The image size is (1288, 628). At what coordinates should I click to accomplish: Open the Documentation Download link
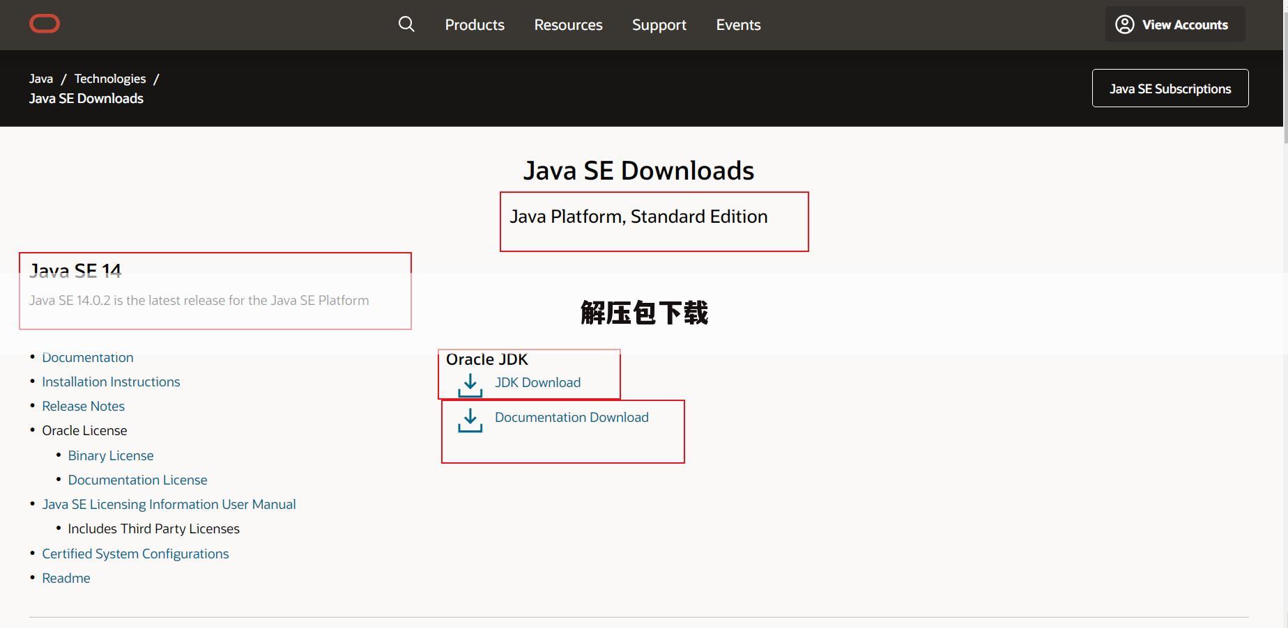click(x=572, y=417)
